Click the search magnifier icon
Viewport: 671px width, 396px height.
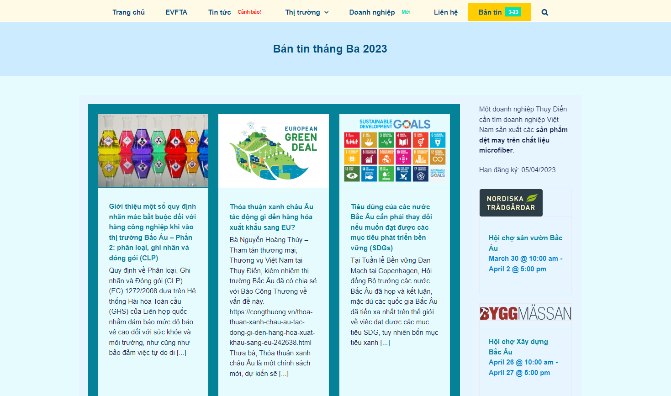point(544,12)
